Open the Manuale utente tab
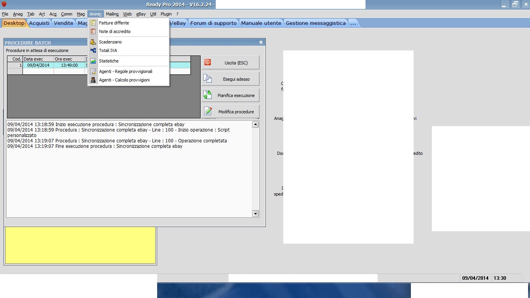Viewport: 530px width, 298px height. point(261,23)
